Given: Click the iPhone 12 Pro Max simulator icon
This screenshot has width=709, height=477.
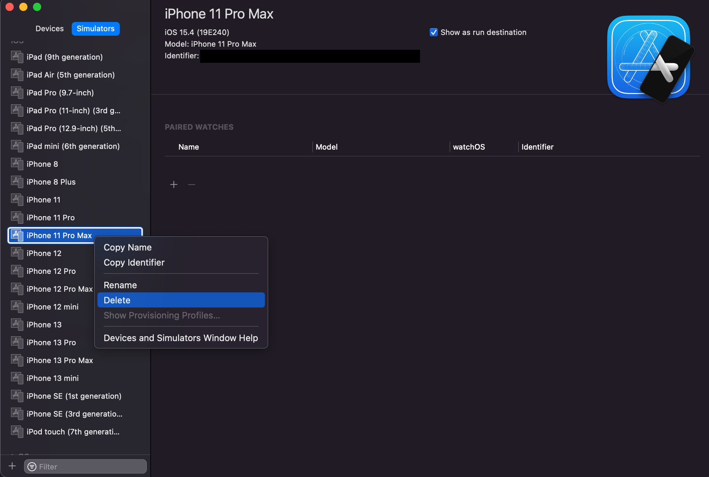Looking at the screenshot, I should click(17, 289).
